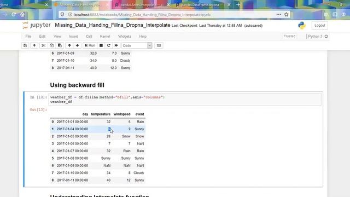Click the Logout button
350x197 pixels.
tap(319, 26)
